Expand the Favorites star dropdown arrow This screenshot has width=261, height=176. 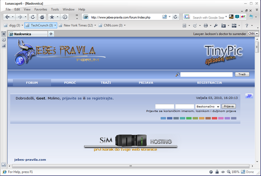[x=58, y=17]
